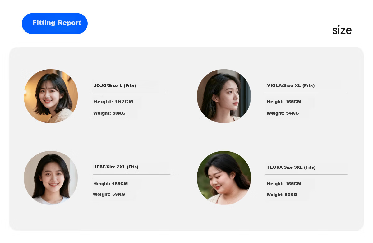This screenshot has height=243, width=373.
Task: Open JOJO's profile photo
Action: click(51, 96)
